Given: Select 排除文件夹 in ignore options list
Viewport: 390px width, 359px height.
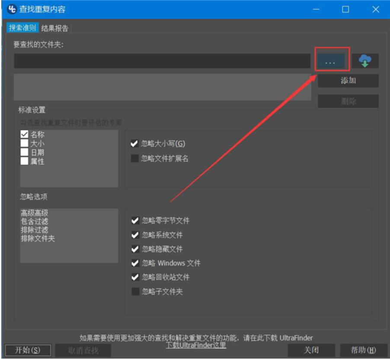Looking at the screenshot, I should 38,238.
